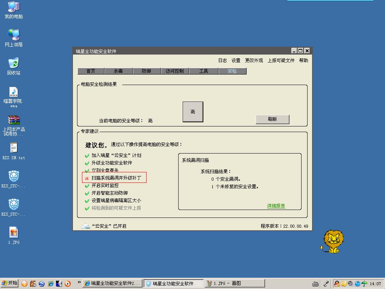This screenshot has width=385, height=289.
Task: Launch Internet Explorer from the quick launch bar
Action: [51, 284]
